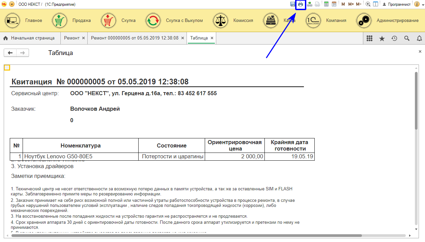Click the scales Комиссия icon

(221, 21)
